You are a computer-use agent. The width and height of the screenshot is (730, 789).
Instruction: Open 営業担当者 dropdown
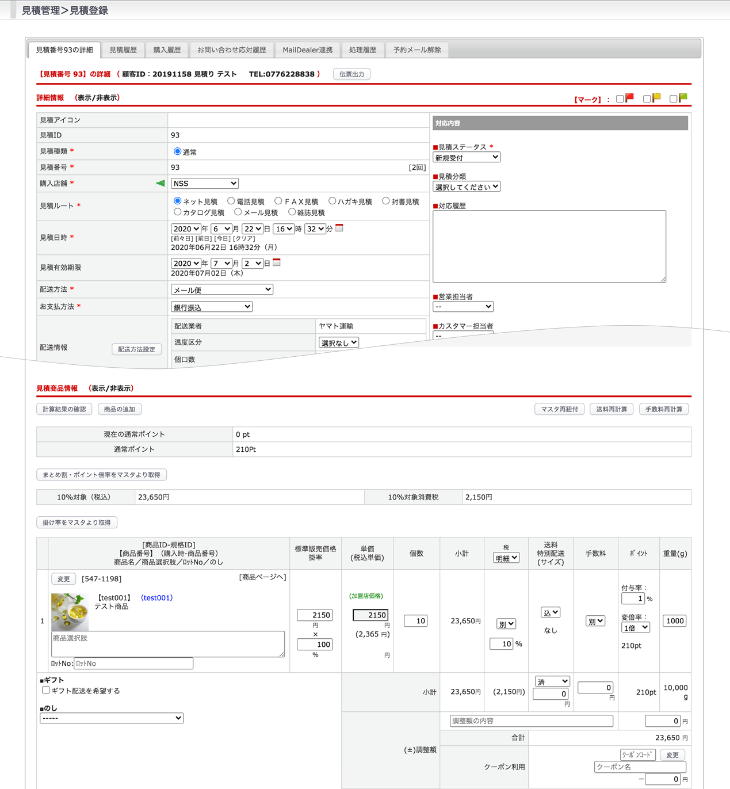click(x=463, y=307)
